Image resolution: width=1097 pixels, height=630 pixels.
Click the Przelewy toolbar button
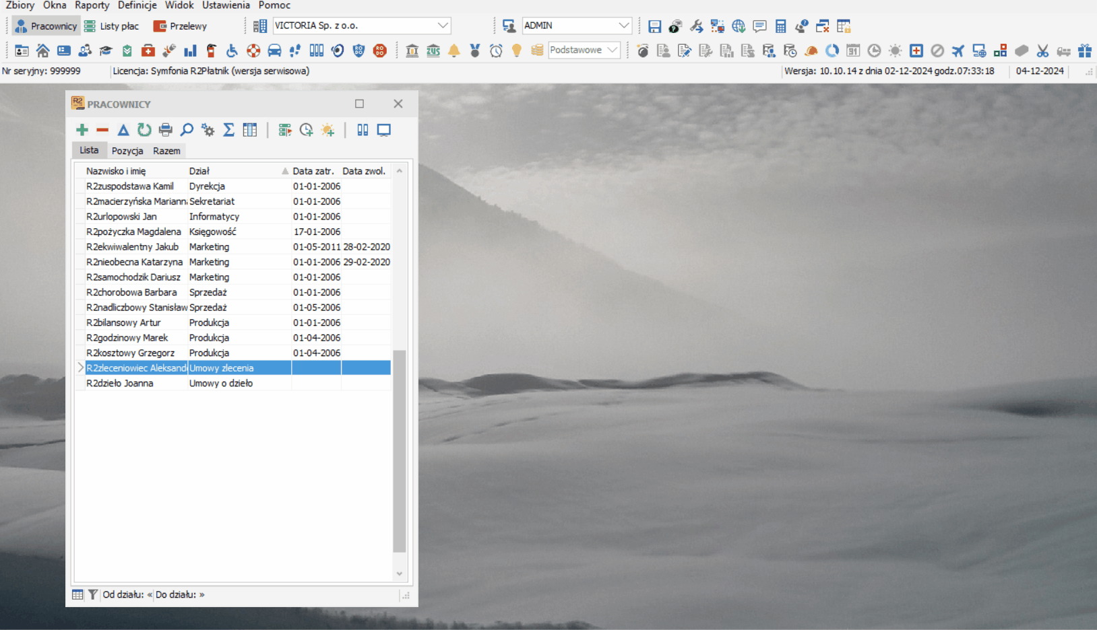pyautogui.click(x=180, y=26)
